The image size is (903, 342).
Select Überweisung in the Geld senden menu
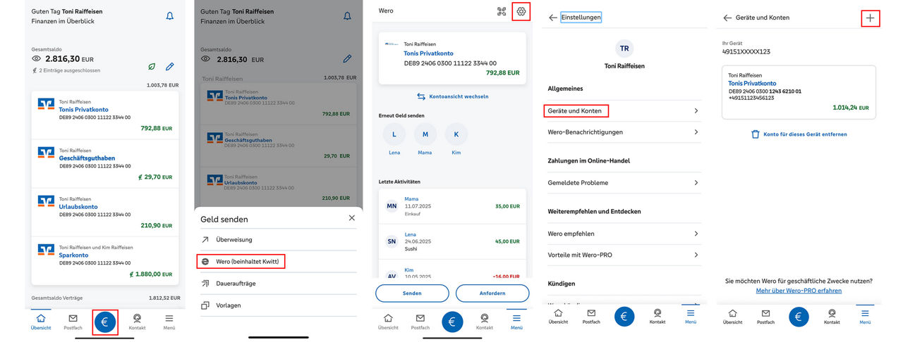tap(234, 240)
